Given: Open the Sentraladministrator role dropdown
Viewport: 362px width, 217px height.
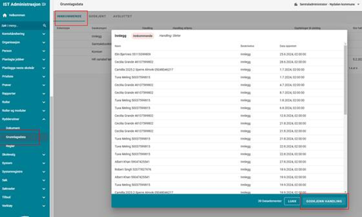Looking at the screenshot, I should (358, 4).
